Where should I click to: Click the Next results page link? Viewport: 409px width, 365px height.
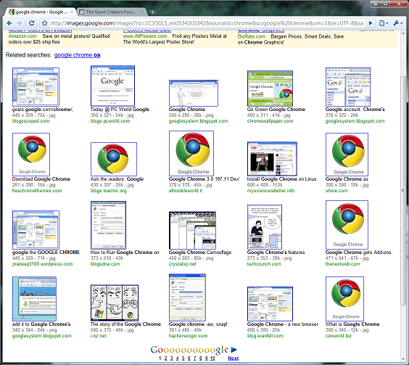tap(234, 358)
